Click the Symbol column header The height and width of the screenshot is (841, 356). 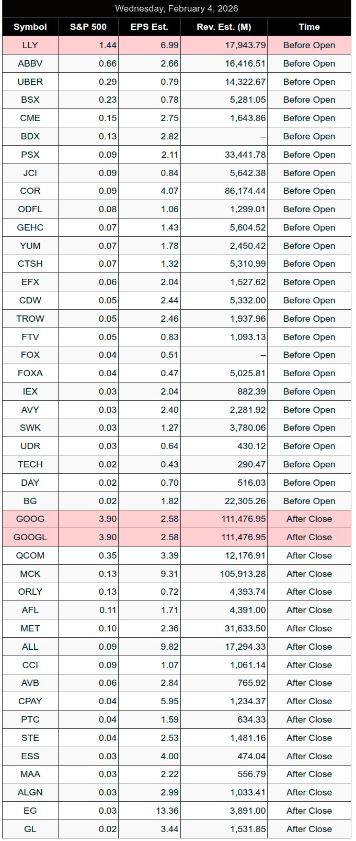point(30,27)
